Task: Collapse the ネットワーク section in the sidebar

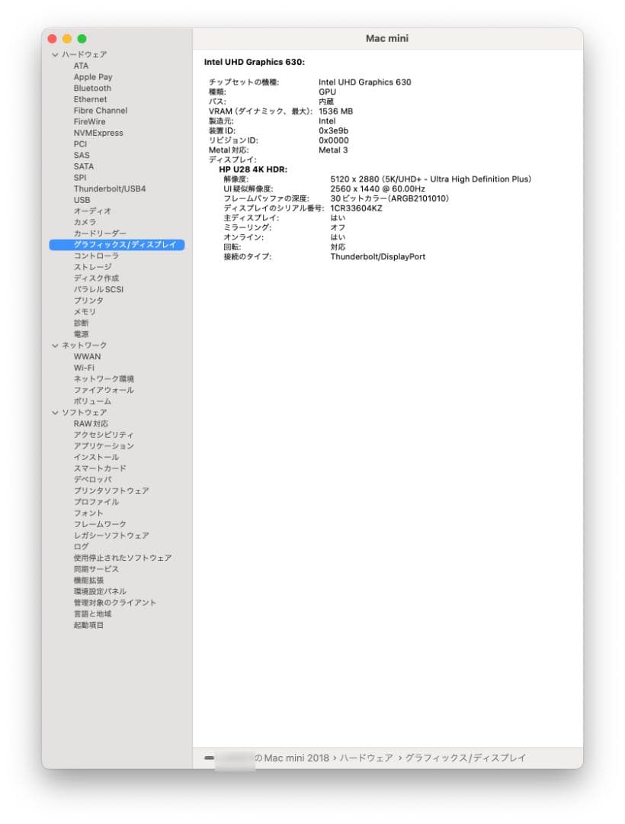Action: 53,345
